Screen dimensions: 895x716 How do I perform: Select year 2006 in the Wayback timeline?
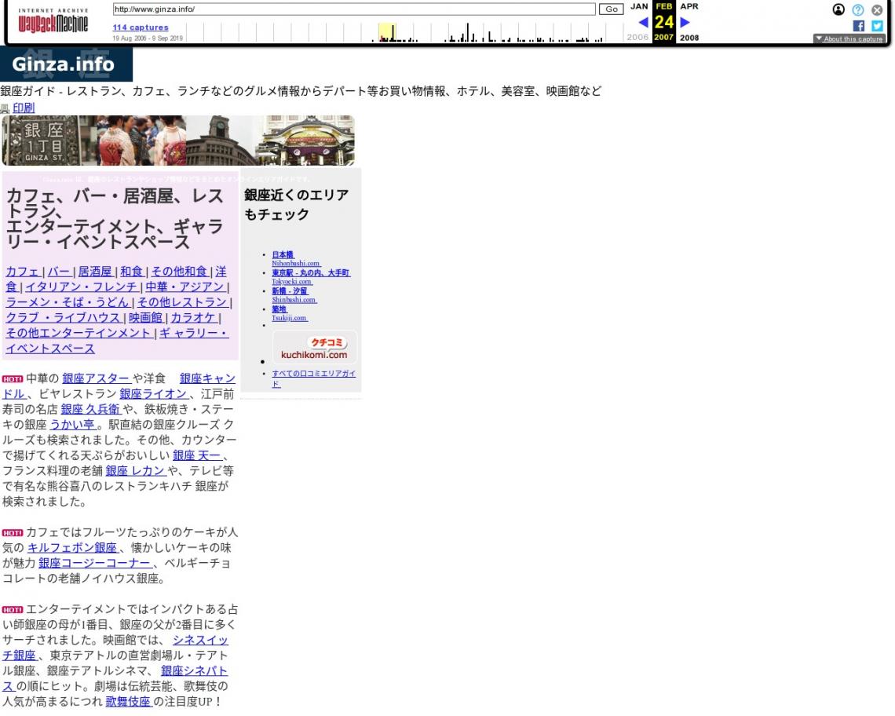click(x=637, y=37)
